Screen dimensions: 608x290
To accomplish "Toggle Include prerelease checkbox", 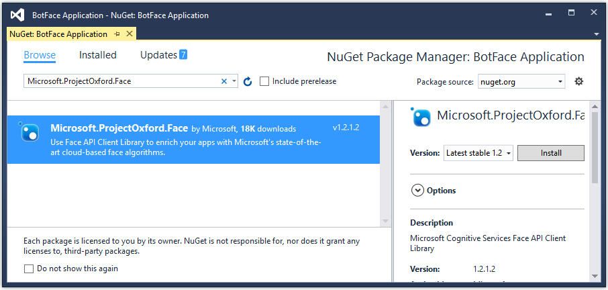I will pos(264,81).
